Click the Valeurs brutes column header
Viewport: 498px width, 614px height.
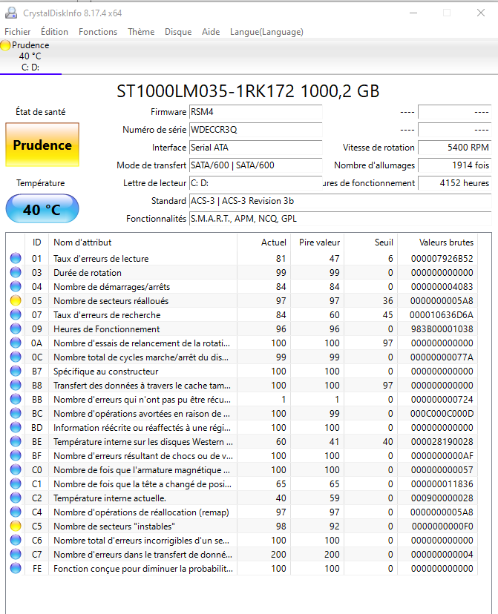pyautogui.click(x=438, y=242)
